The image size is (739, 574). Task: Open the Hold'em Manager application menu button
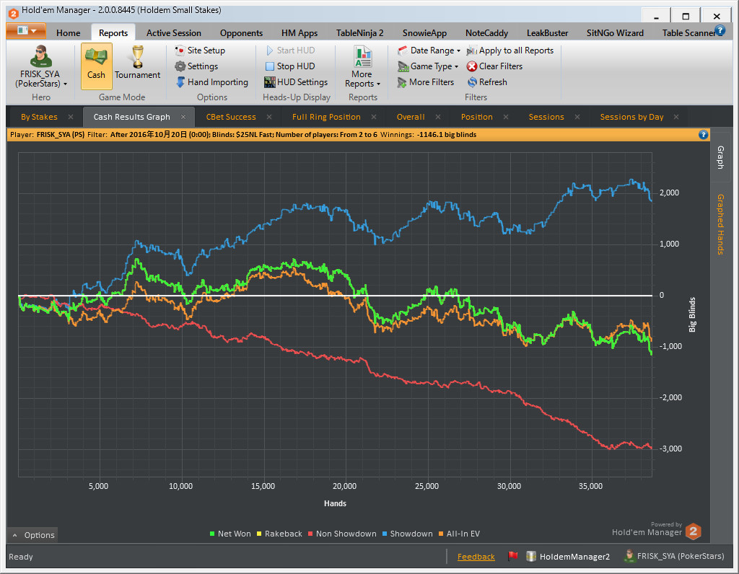point(26,31)
